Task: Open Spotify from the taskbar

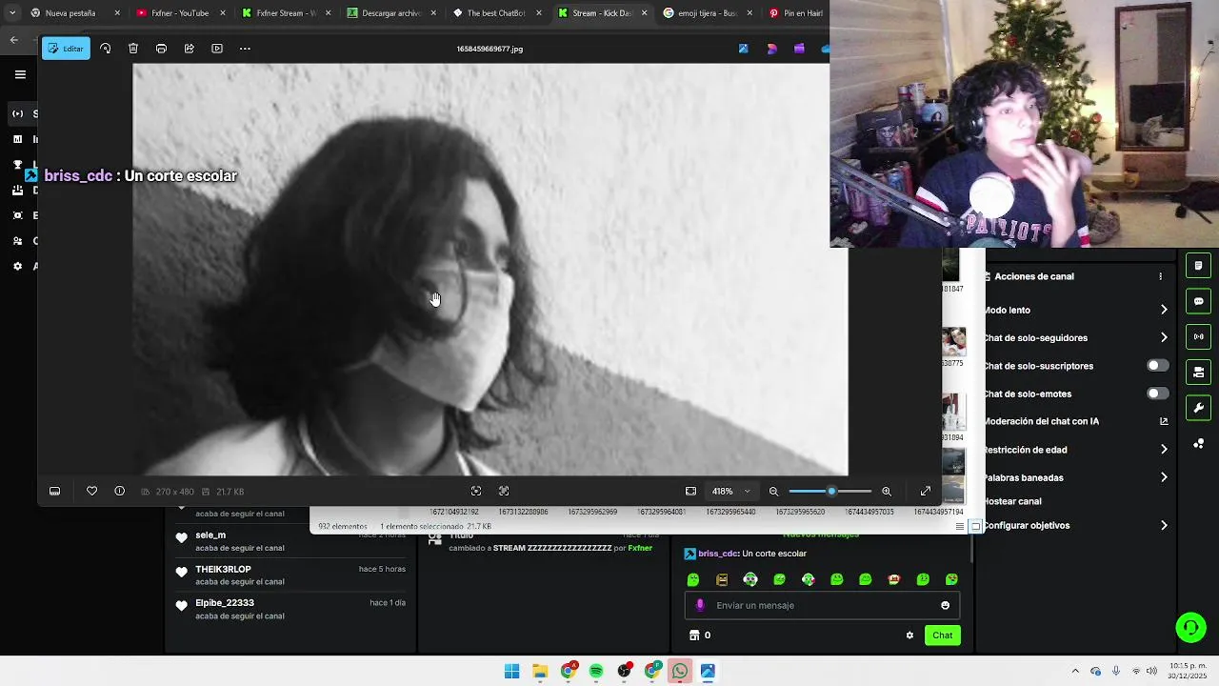Action: click(596, 672)
